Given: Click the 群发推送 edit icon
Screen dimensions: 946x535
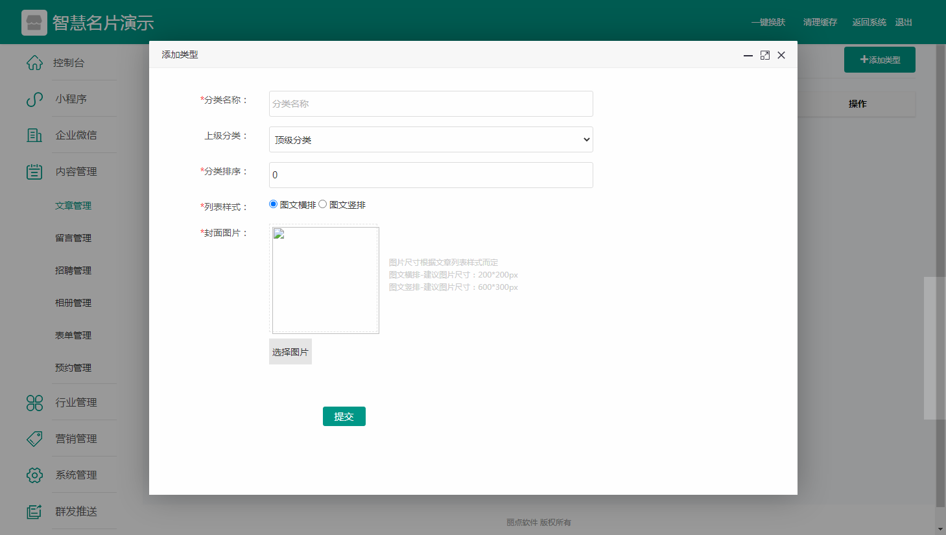Looking at the screenshot, I should [x=34, y=512].
